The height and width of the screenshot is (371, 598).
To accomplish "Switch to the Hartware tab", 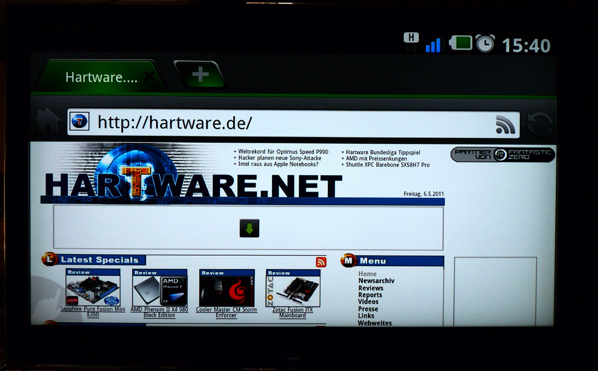I will click(101, 77).
